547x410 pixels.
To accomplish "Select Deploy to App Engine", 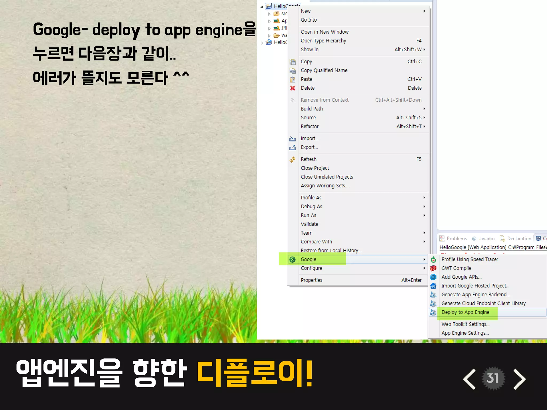I will [x=487, y=312].
